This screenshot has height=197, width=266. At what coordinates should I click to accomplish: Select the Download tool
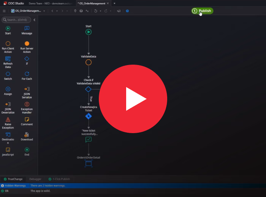[27, 137]
